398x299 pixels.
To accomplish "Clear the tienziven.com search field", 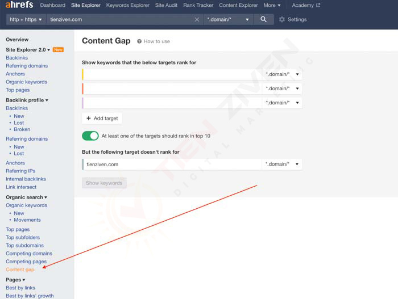I will click(197, 19).
